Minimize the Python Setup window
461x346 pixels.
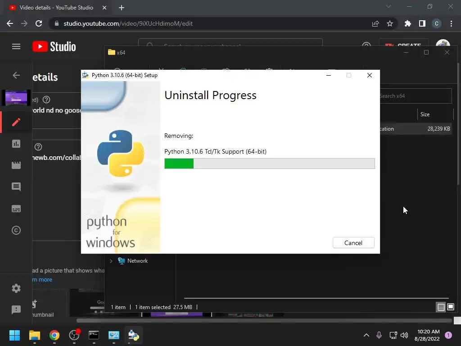pos(329,75)
